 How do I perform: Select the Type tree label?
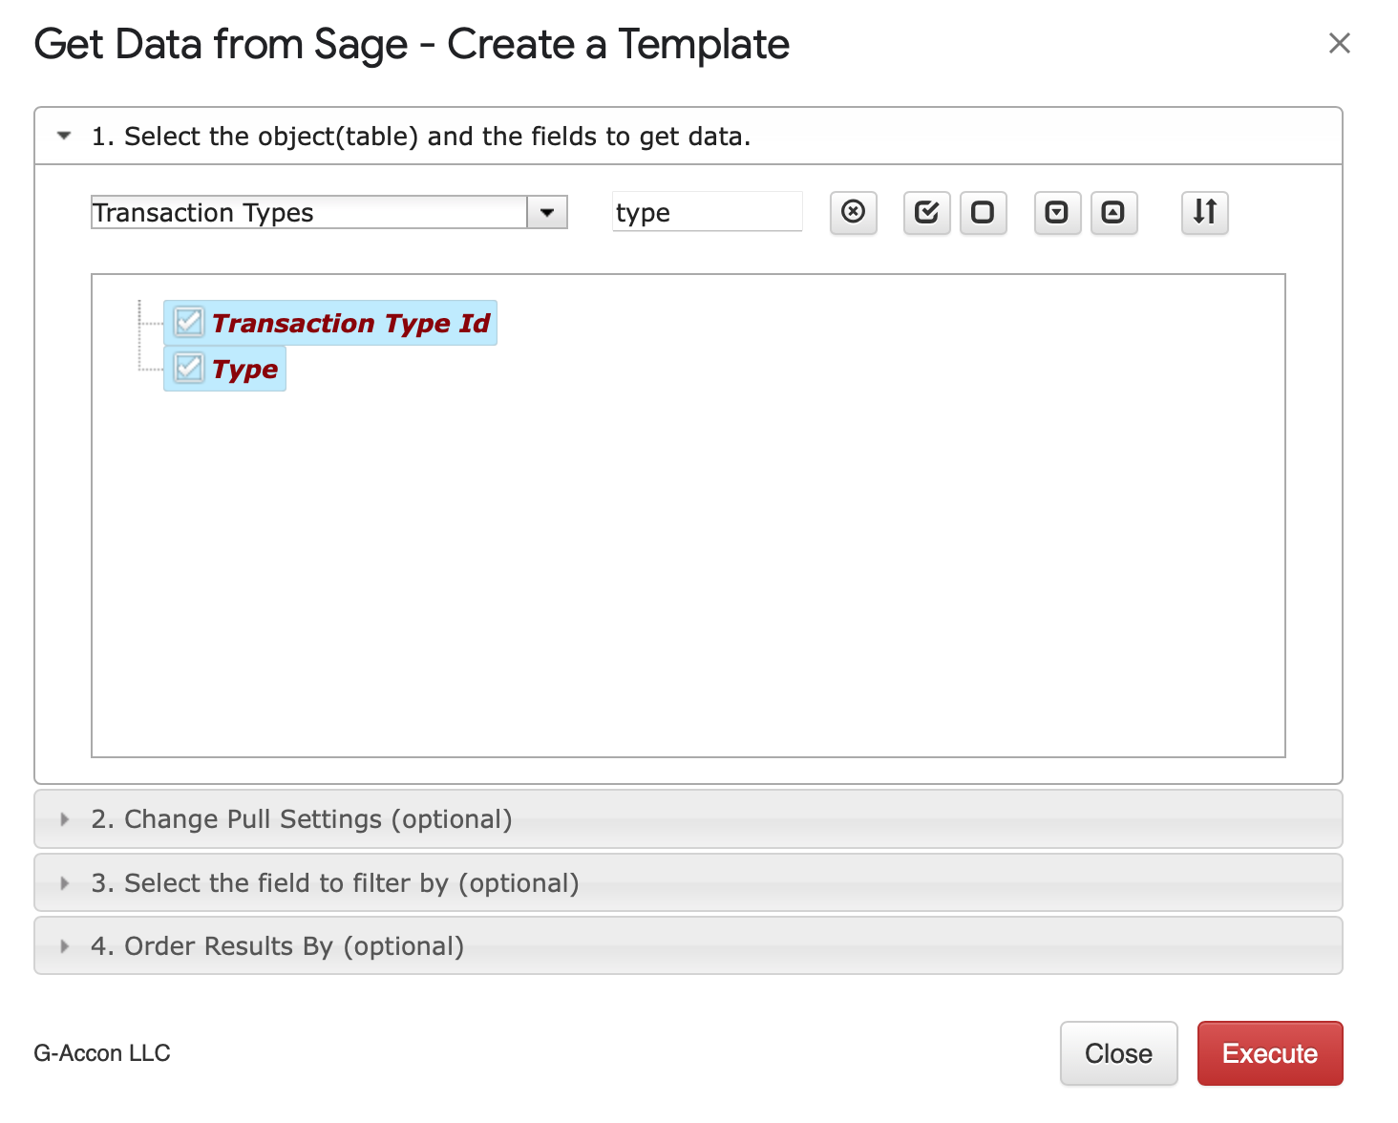244,369
